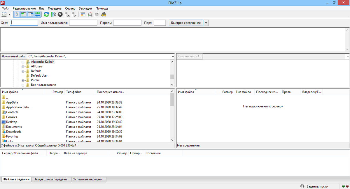This screenshot has width=350, height=189.
Task: Click the Состояние queue column header
Action: click(163, 153)
